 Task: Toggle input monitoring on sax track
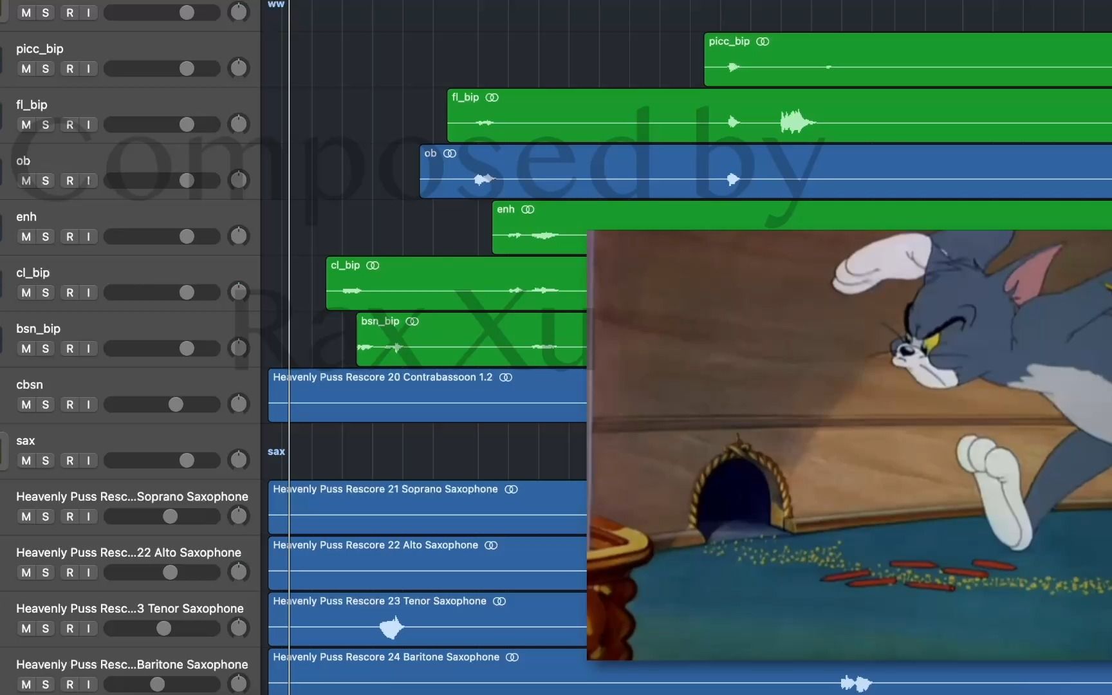[89, 460]
